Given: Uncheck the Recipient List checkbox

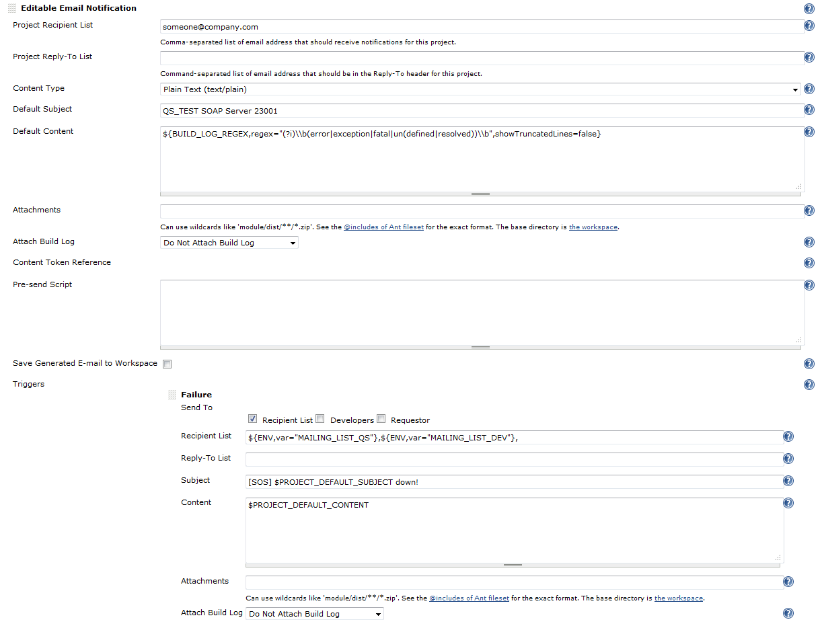Looking at the screenshot, I should [x=253, y=419].
